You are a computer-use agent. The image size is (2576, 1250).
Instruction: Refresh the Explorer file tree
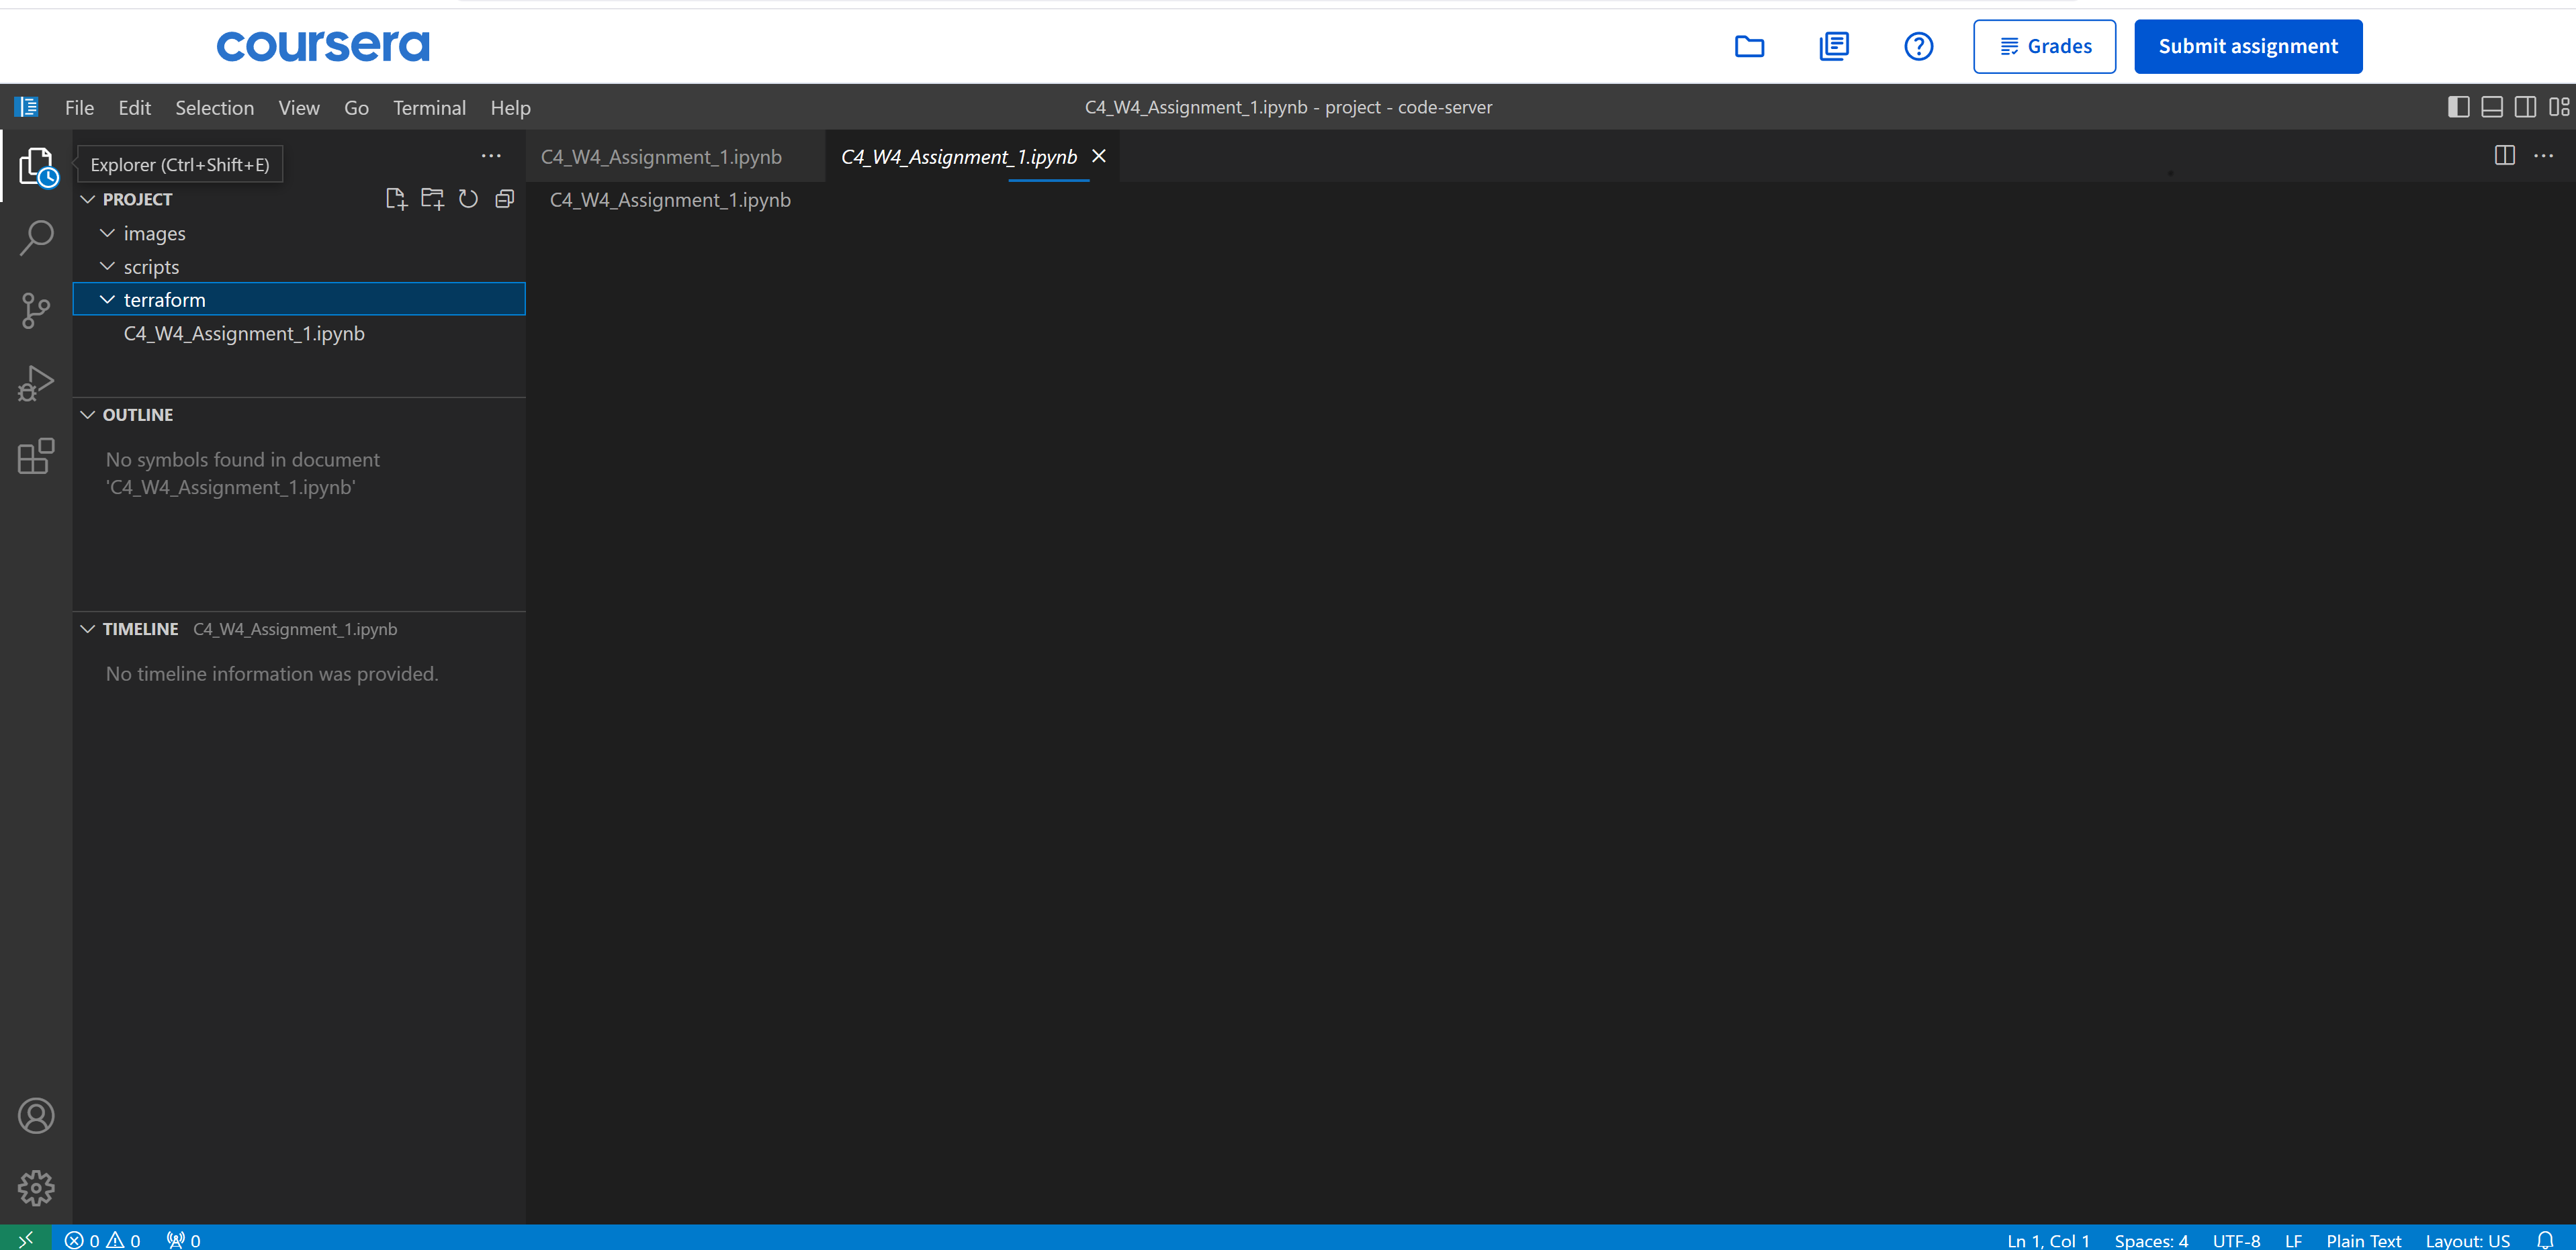click(468, 199)
